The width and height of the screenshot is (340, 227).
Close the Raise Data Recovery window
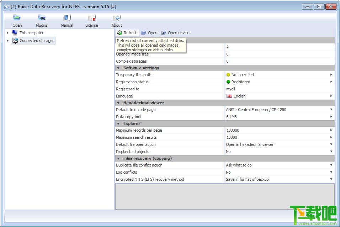point(331,7)
